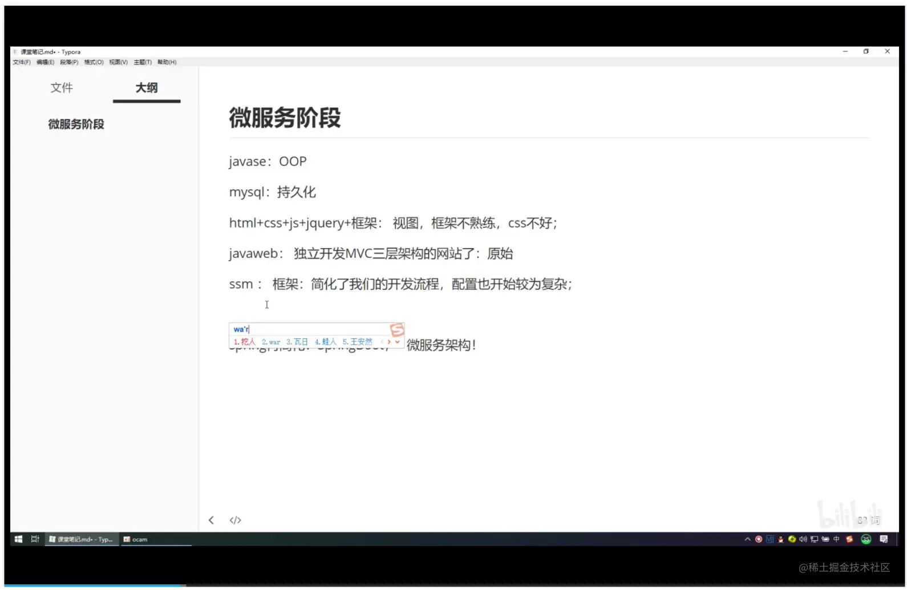Viewport: 907px width, 590px height.
Task: Go to next page of IME candidates
Action: click(389, 342)
